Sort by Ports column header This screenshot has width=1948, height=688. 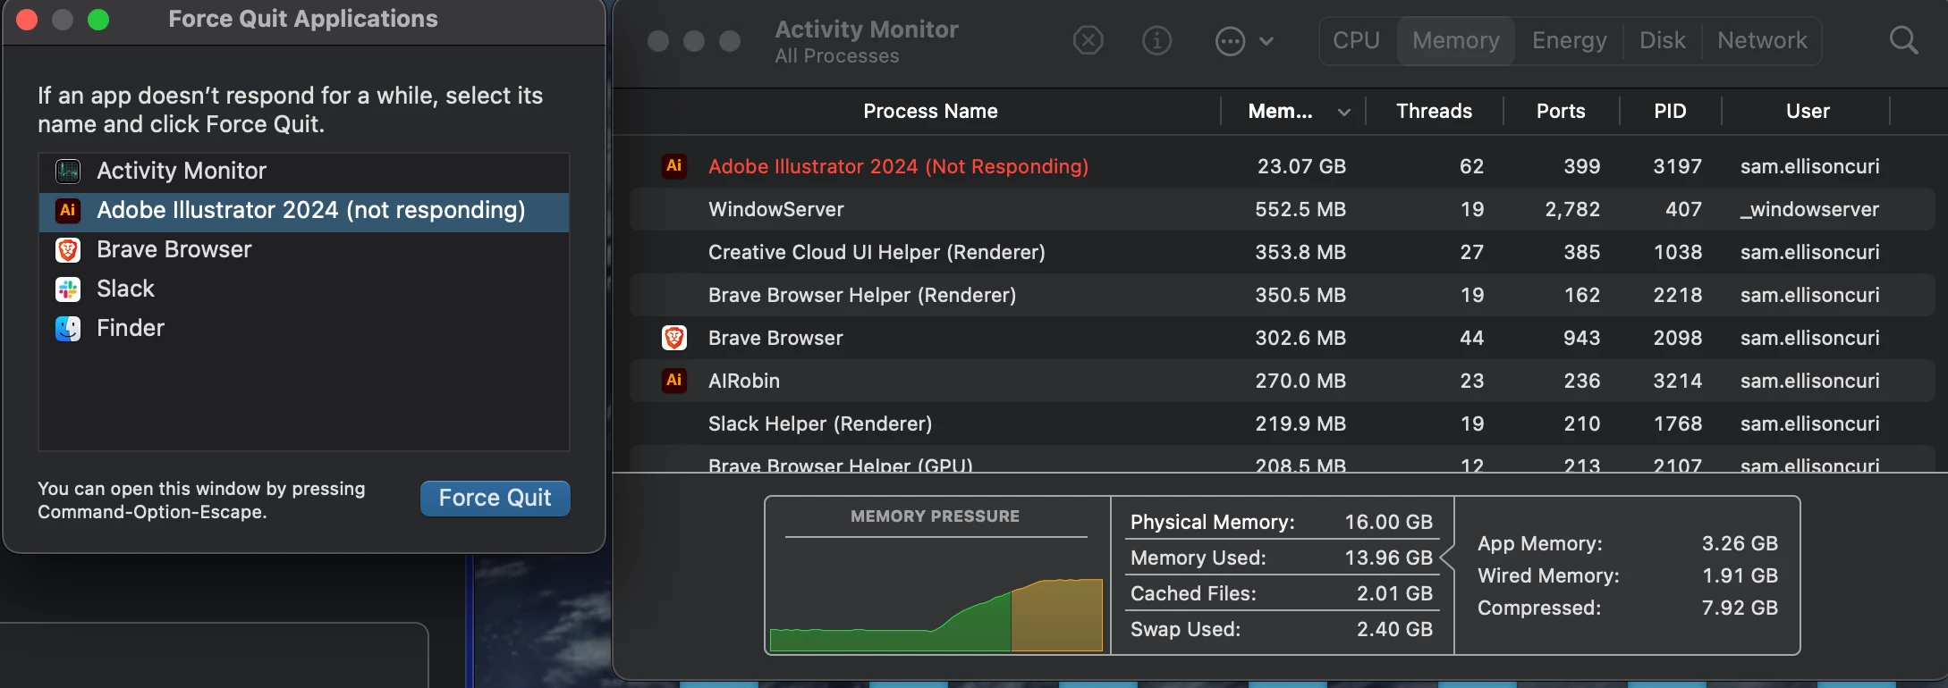pos(1561,111)
